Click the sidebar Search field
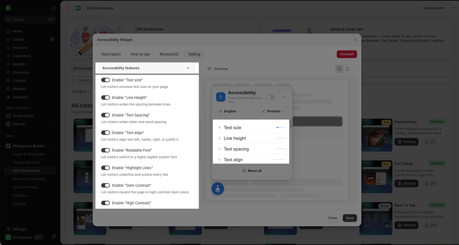459x245 pixels. click(30, 19)
